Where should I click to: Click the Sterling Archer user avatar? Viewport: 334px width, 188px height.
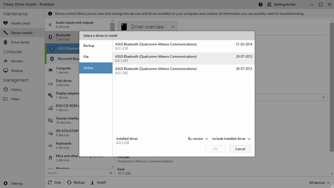pyautogui.click(x=269, y=4)
